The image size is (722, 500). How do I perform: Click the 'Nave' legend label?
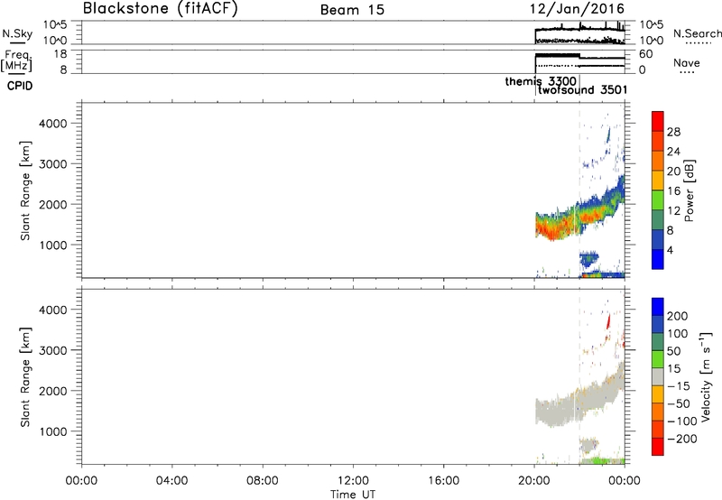687,63
